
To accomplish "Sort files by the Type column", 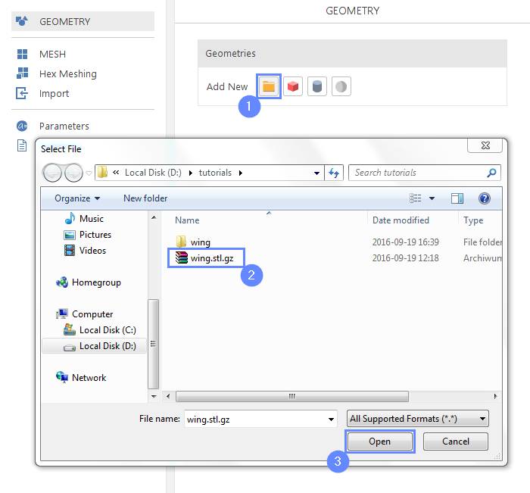I will (x=473, y=220).
